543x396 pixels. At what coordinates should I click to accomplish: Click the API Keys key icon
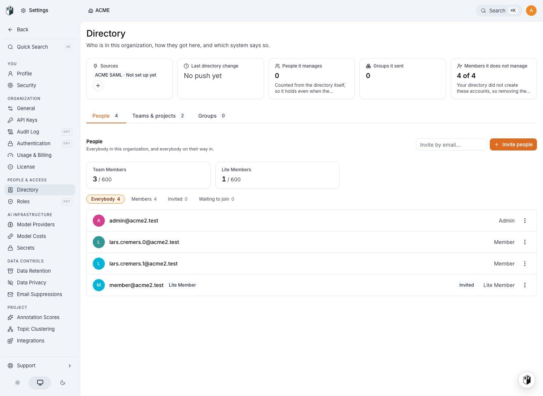pos(11,120)
